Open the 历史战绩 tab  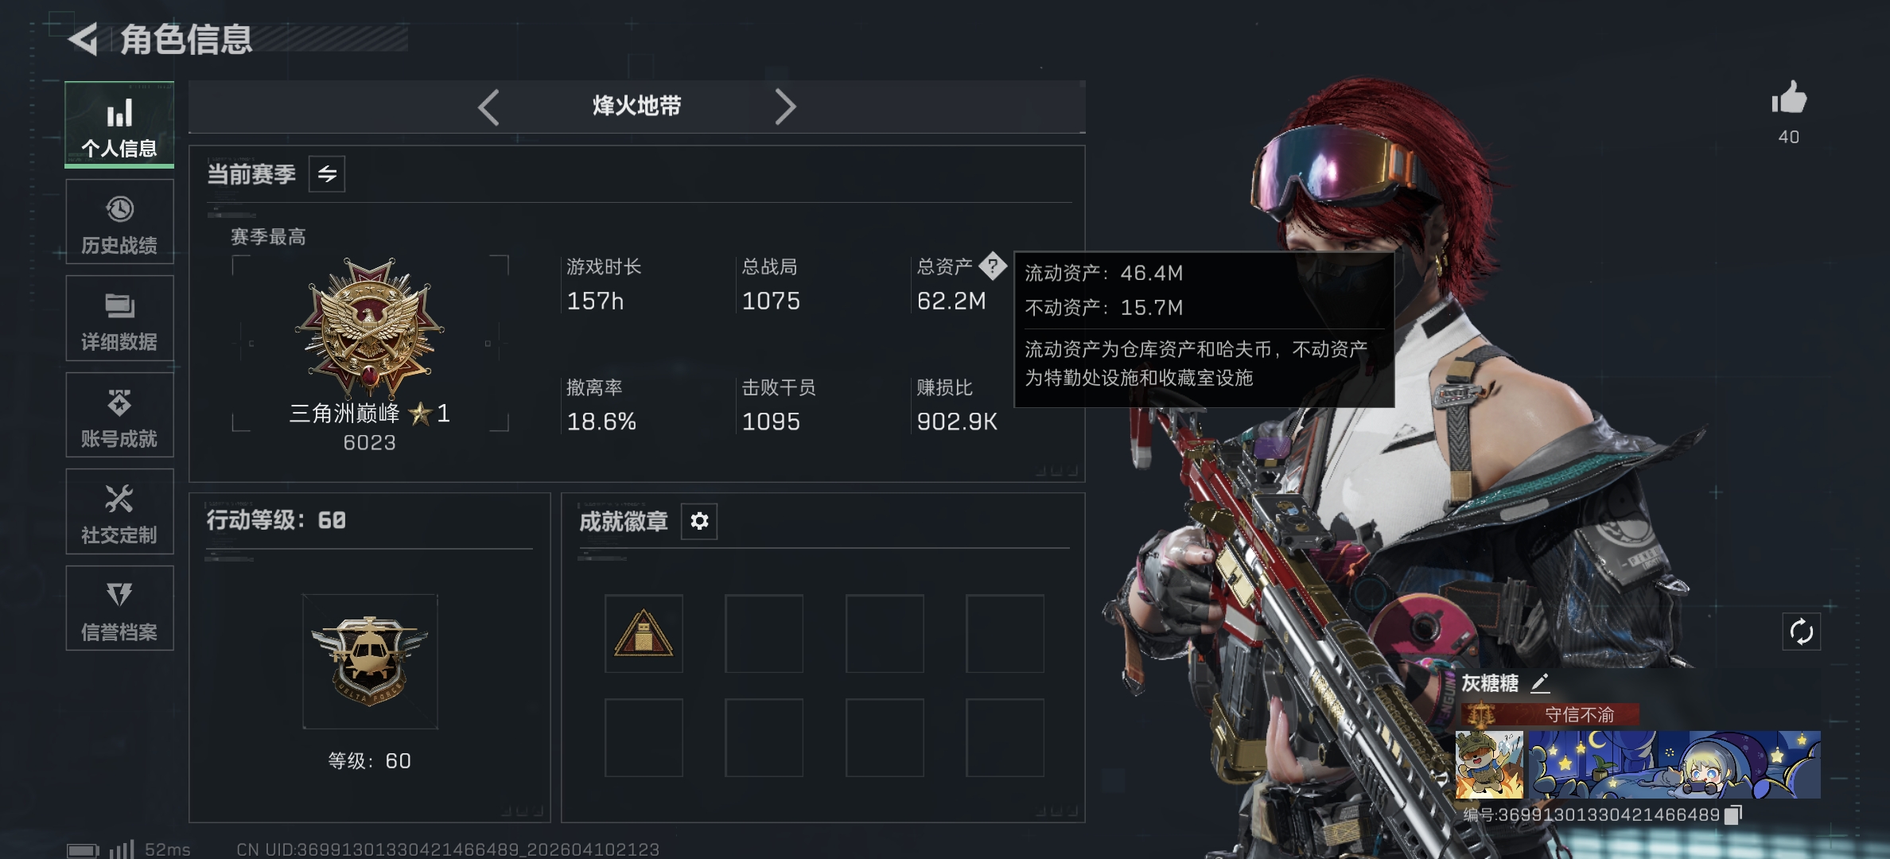click(119, 222)
